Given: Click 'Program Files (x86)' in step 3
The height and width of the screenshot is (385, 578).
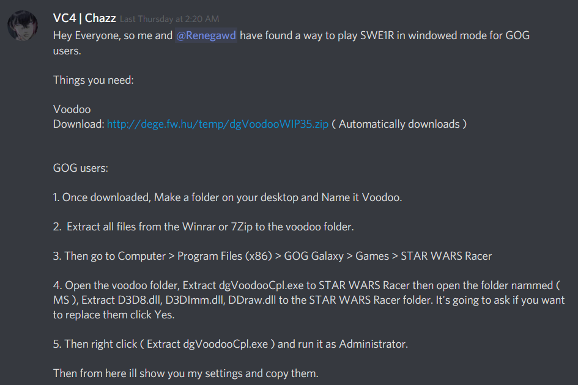Looking at the screenshot, I should click(x=225, y=256).
